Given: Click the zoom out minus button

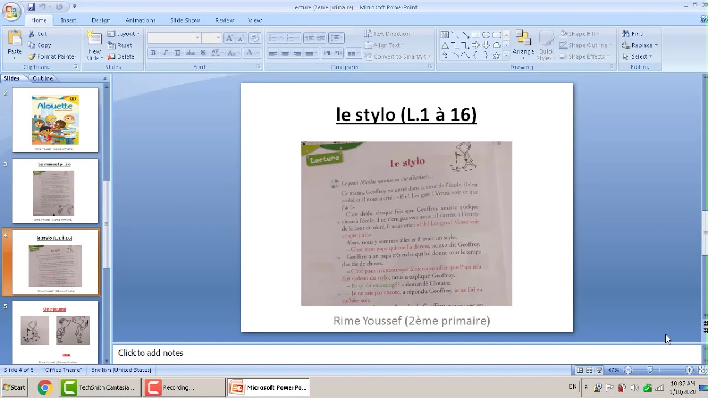Looking at the screenshot, I should (x=628, y=370).
